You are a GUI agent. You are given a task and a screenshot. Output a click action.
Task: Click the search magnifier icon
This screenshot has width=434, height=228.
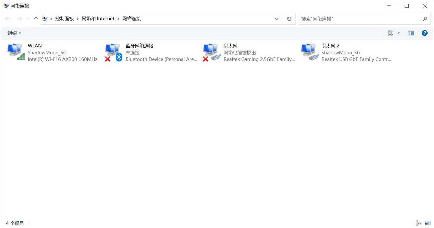click(x=425, y=19)
